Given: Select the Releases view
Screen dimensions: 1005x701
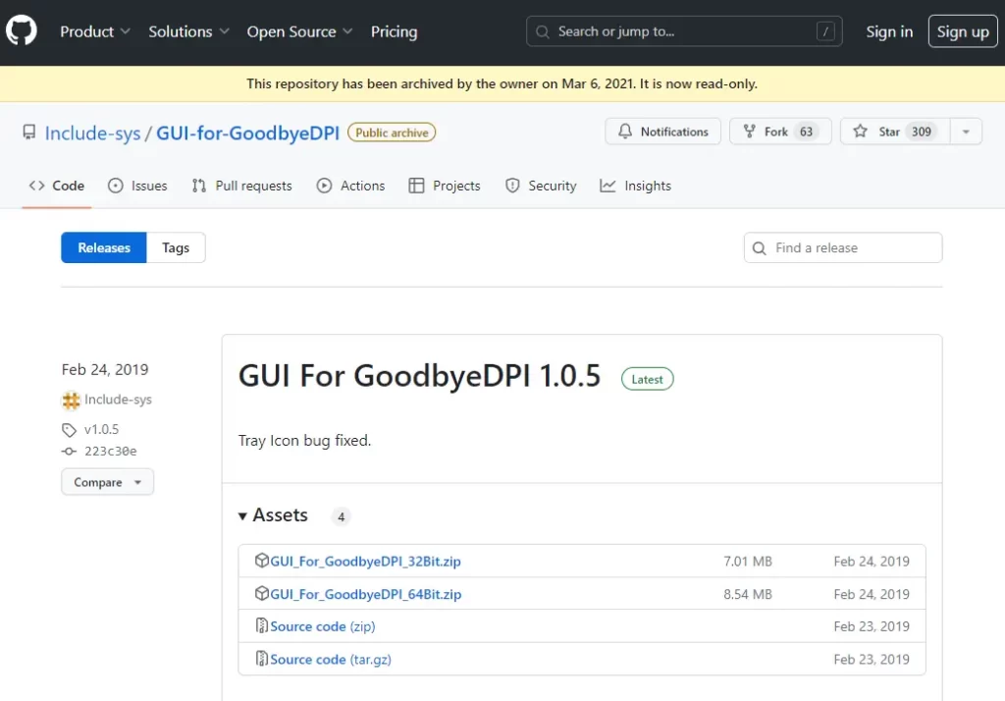Looking at the screenshot, I should click(x=104, y=247).
